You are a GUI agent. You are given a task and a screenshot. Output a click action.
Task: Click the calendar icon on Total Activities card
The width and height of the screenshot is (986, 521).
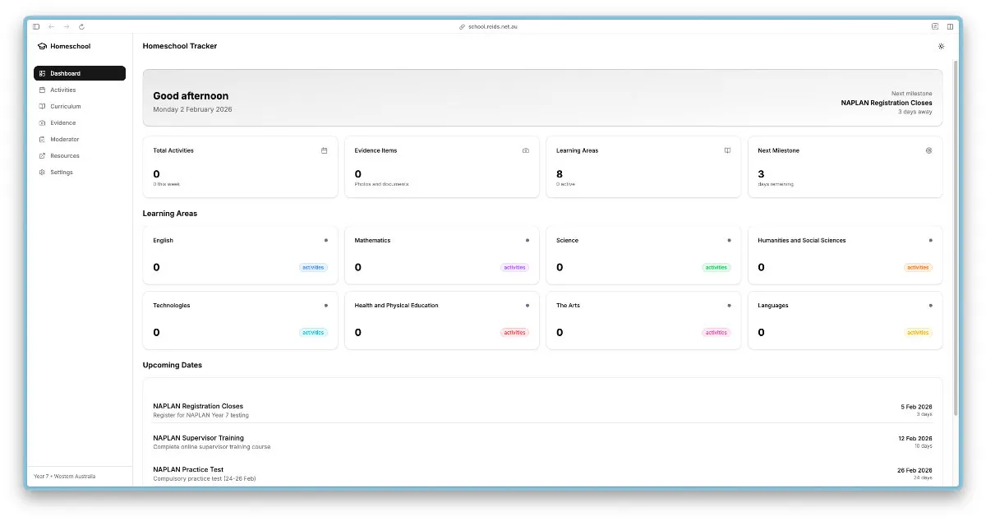(x=324, y=150)
